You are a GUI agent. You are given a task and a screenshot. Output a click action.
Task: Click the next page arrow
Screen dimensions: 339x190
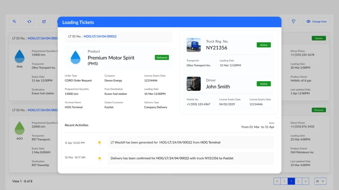(x=298, y=181)
